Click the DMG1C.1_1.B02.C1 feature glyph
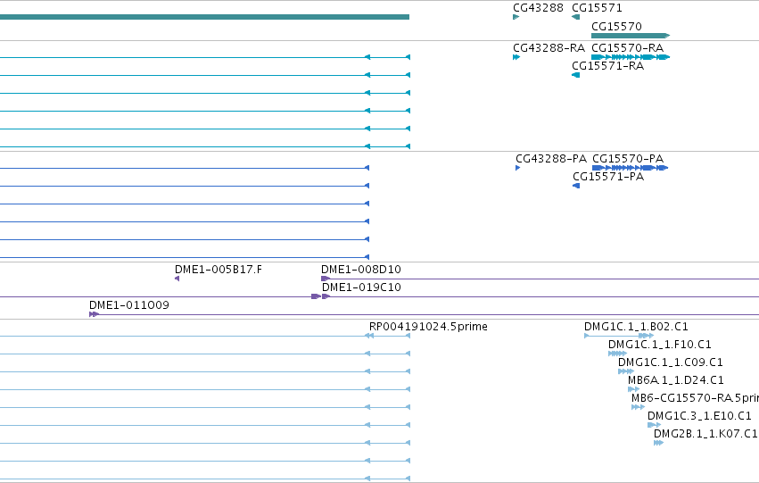The image size is (759, 483). click(619, 336)
